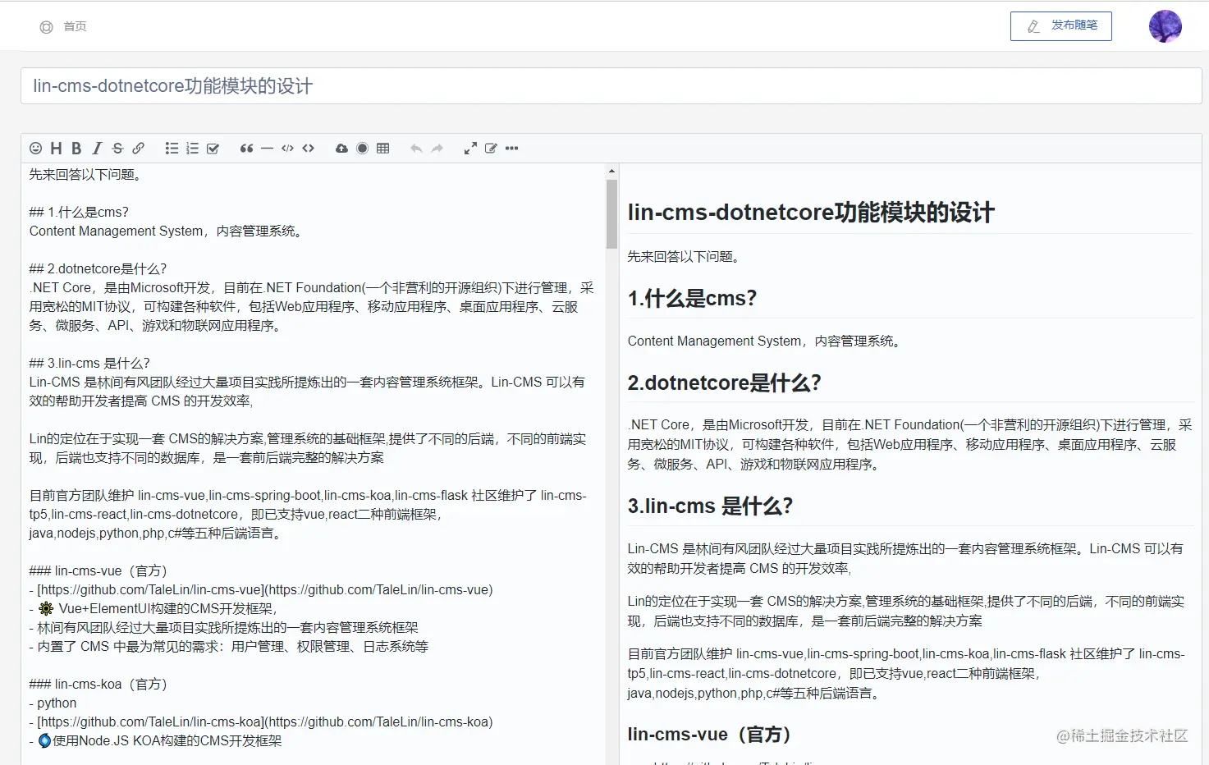Insert a heading with the H tool
The width and height of the screenshot is (1209, 765).
pyautogui.click(x=56, y=149)
